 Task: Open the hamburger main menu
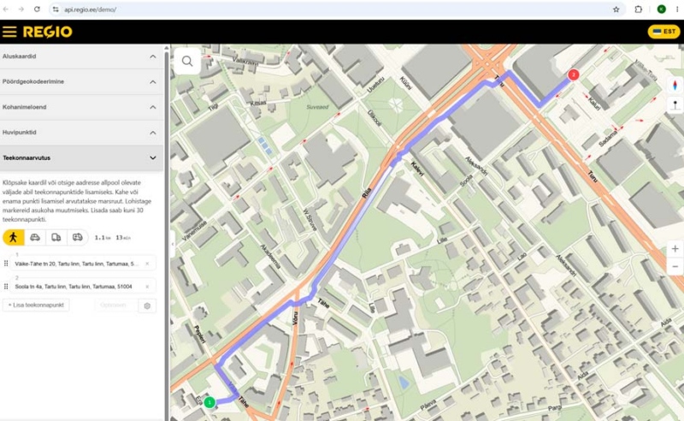click(9, 32)
